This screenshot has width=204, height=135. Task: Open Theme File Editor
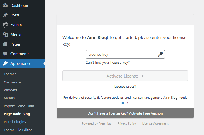click(18, 130)
